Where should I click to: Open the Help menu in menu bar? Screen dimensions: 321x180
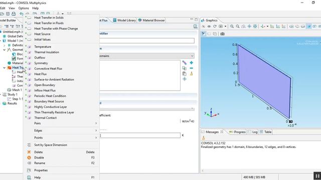[x=36, y=8]
